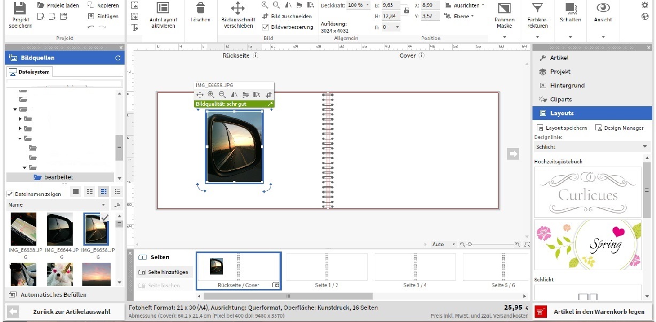Expand the Farbkorrekturen options arrow
This screenshot has width=656, height=322.
[537, 37]
